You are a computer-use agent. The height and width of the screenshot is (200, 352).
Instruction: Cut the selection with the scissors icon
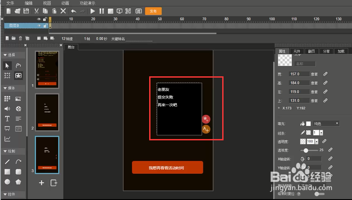pos(37,11)
